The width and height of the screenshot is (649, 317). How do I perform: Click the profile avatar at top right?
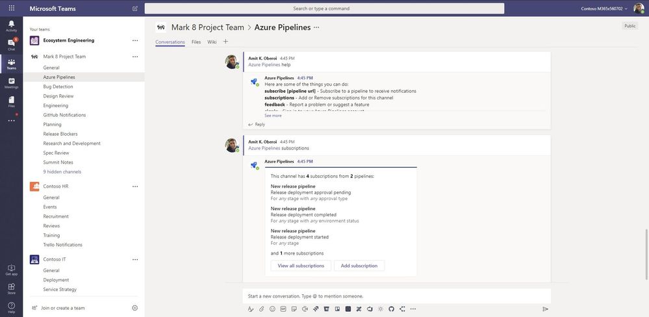[639, 8]
